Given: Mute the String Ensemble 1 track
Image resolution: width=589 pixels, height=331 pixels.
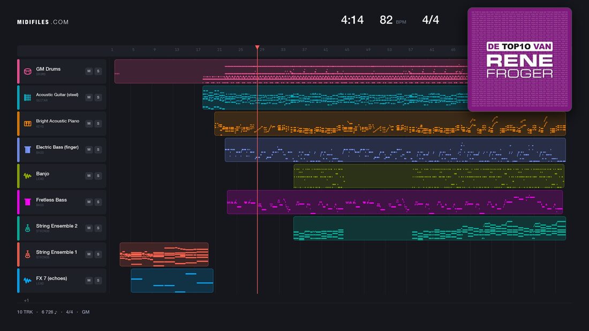Looking at the screenshot, I should [89, 254].
